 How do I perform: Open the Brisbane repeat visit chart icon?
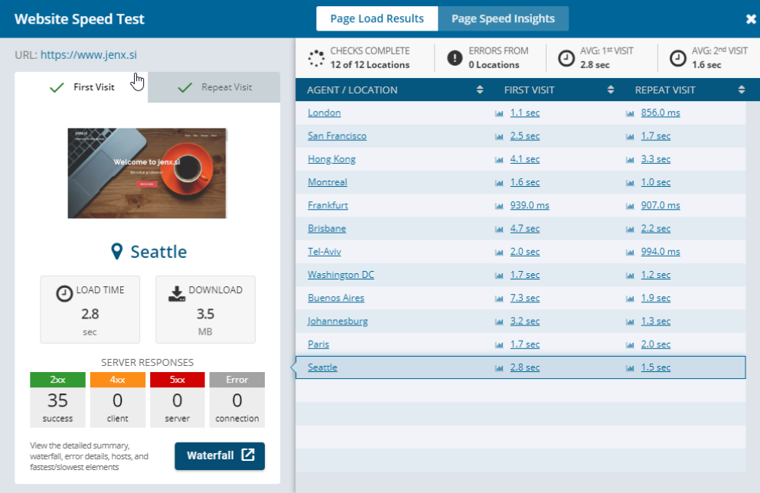tap(630, 230)
